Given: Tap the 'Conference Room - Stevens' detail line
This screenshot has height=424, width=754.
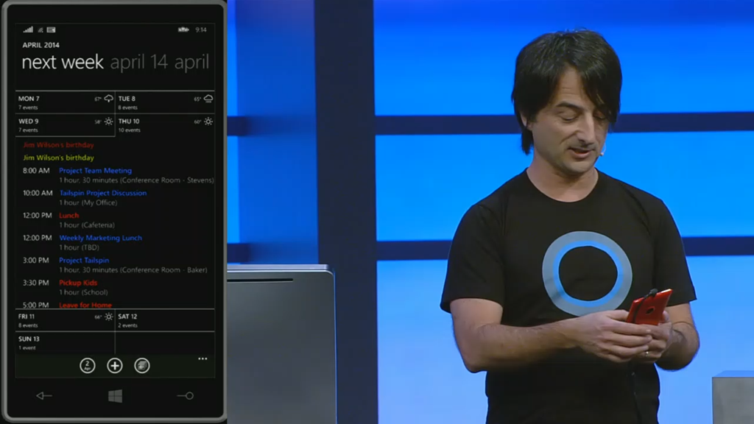Looking at the screenshot, I should [136, 180].
